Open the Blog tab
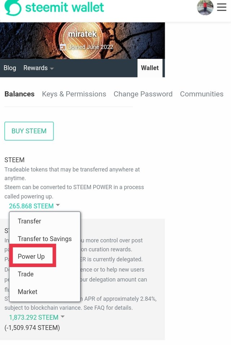The width and height of the screenshot is (231, 345). (x=10, y=68)
